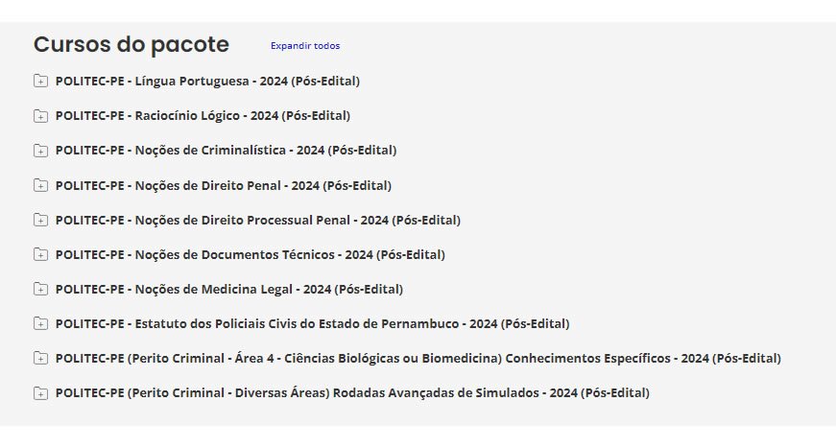The height and width of the screenshot is (448, 836).
Task: Open Noções de Medicina Legal title
Action: [228, 289]
